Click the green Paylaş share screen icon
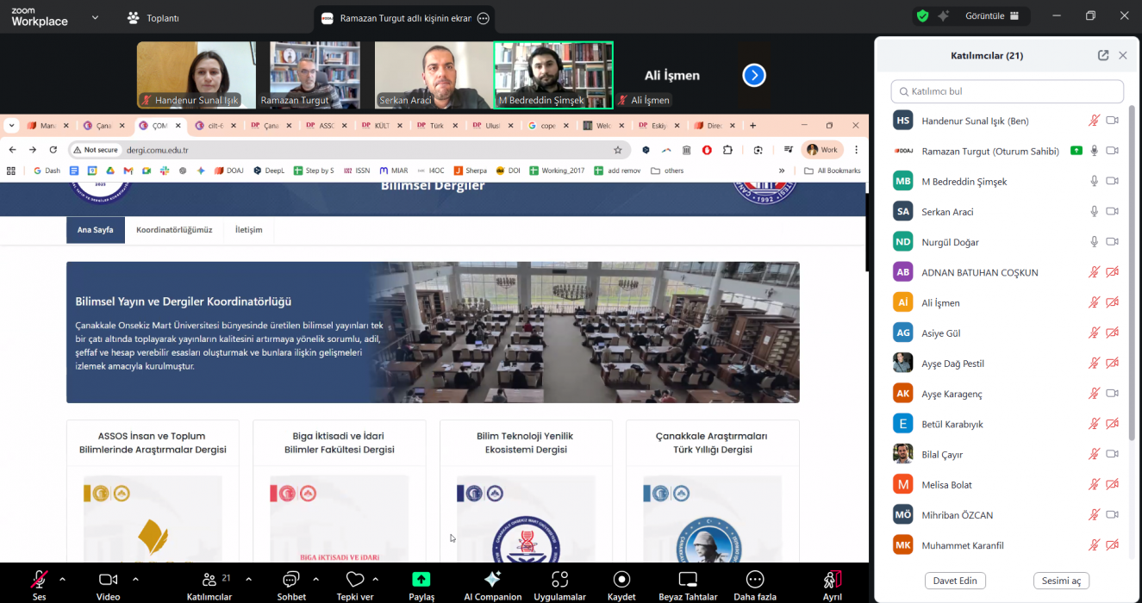1142x603 pixels. [421, 579]
